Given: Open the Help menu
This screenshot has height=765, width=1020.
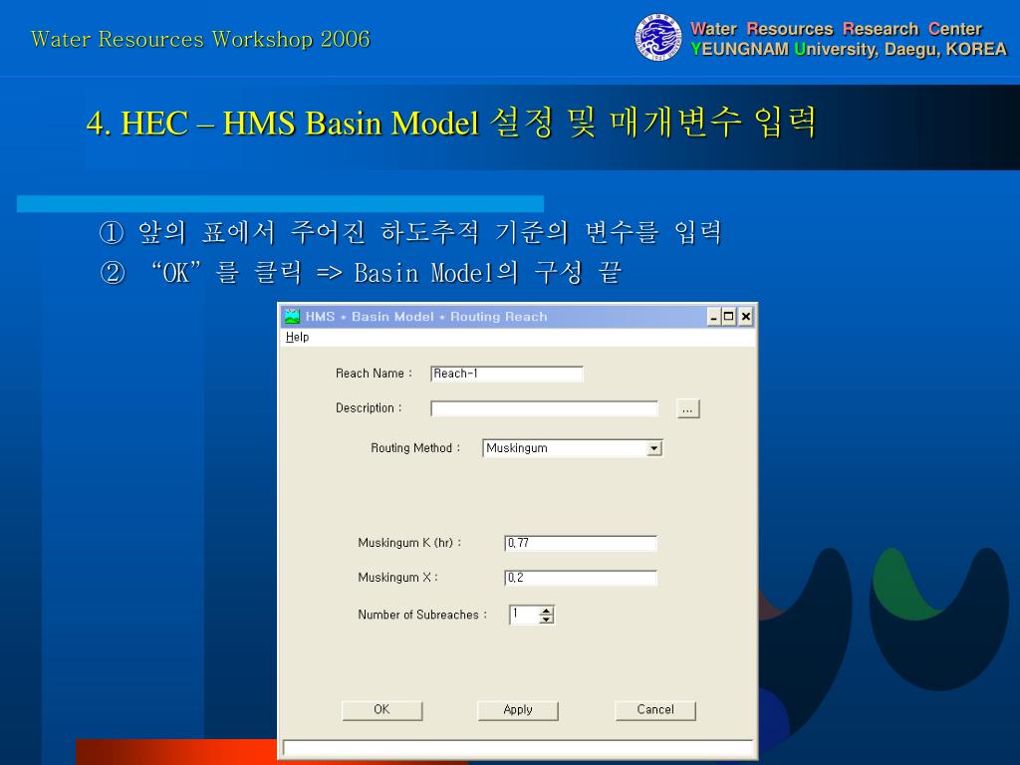Looking at the screenshot, I should pyautogui.click(x=297, y=337).
